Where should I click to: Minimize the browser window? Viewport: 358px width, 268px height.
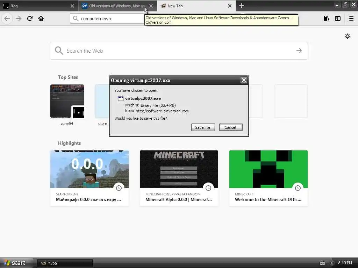click(337, 5)
